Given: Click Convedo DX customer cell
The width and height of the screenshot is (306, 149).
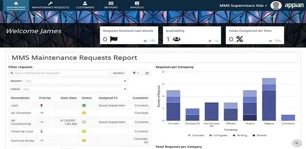Looking at the screenshot, I should pos(141,140).
